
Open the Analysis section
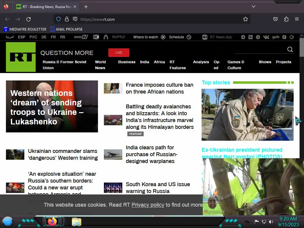point(201,62)
